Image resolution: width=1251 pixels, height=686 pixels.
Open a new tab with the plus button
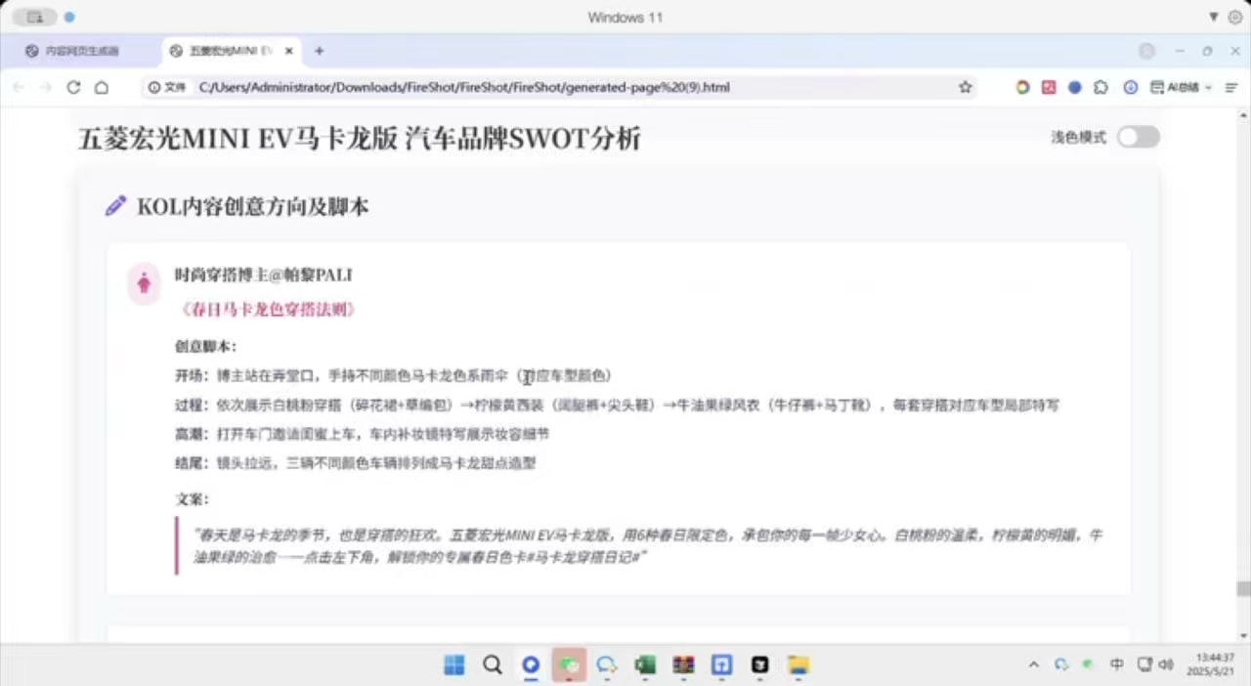(x=319, y=51)
